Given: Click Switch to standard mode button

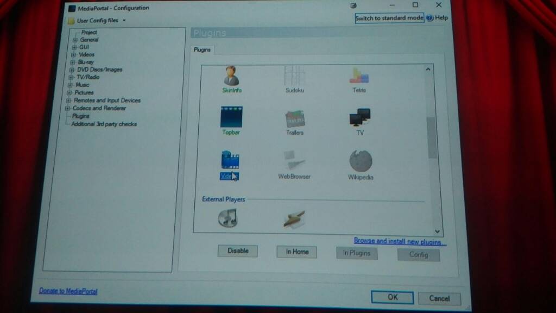Looking at the screenshot, I should (389, 18).
